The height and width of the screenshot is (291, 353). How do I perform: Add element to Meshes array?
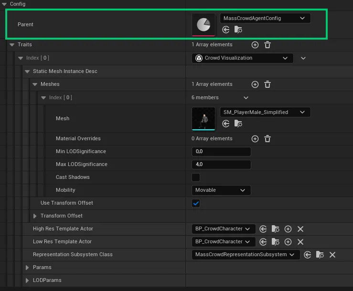click(255, 84)
